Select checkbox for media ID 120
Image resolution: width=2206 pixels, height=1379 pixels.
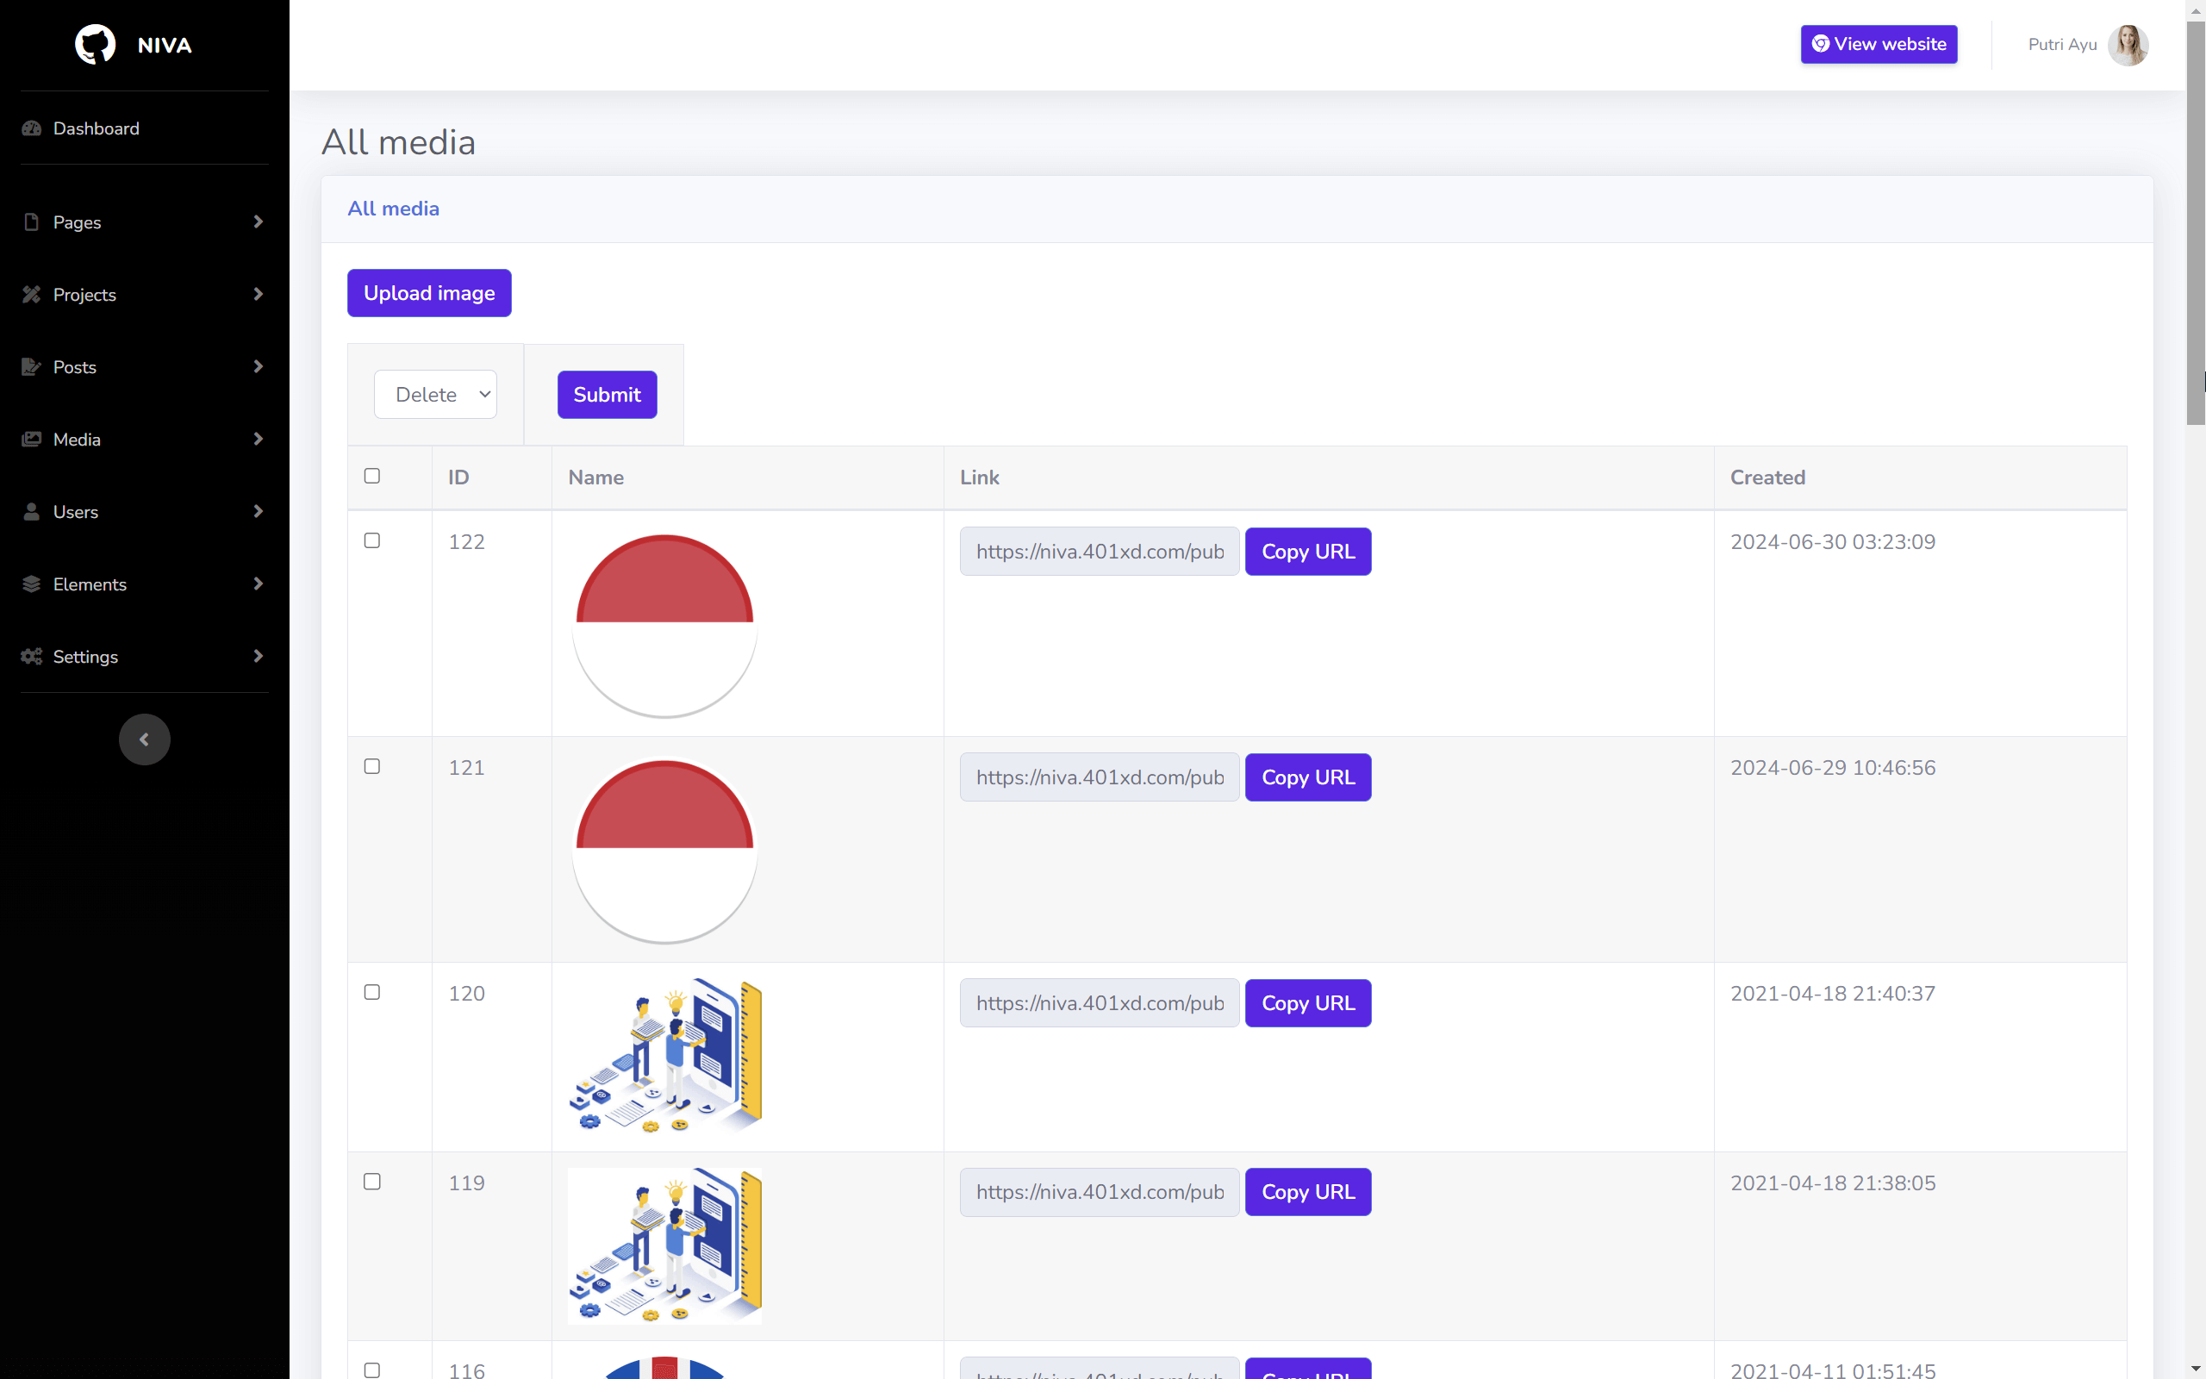pyautogui.click(x=372, y=992)
